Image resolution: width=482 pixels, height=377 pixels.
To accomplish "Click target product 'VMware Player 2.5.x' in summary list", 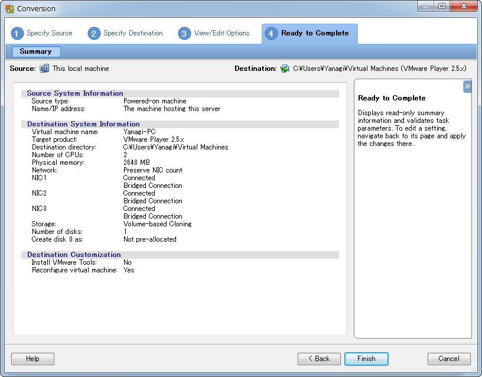I will (x=154, y=139).
